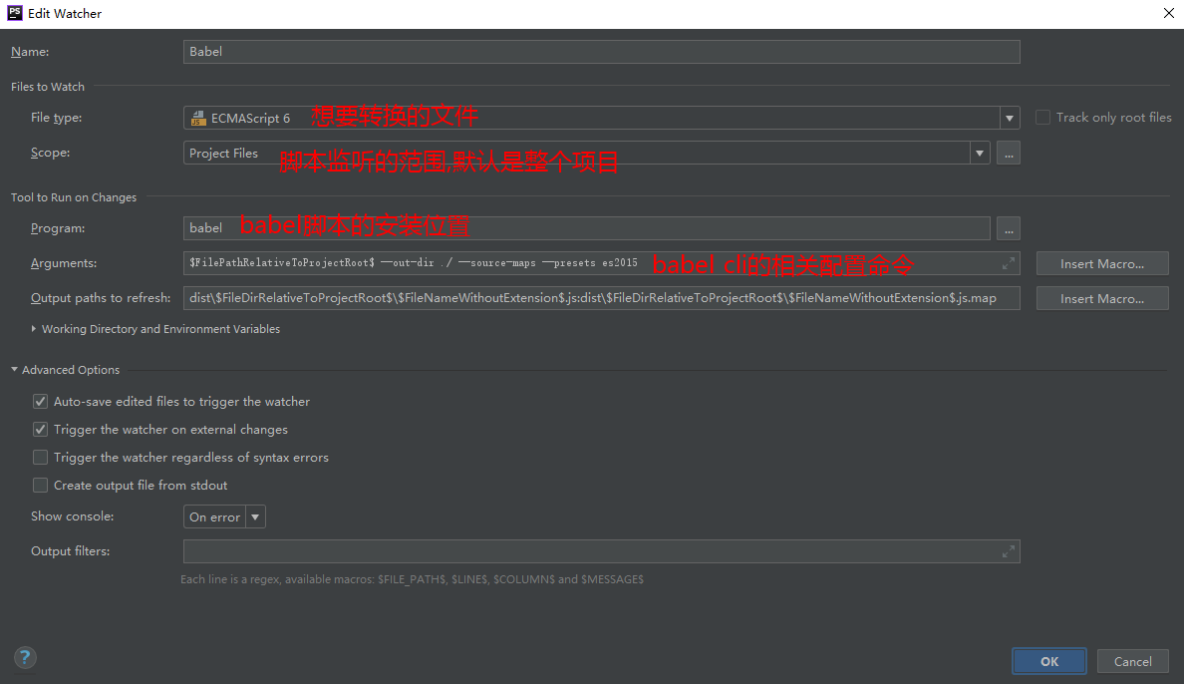Open the File type dropdown

click(1009, 117)
